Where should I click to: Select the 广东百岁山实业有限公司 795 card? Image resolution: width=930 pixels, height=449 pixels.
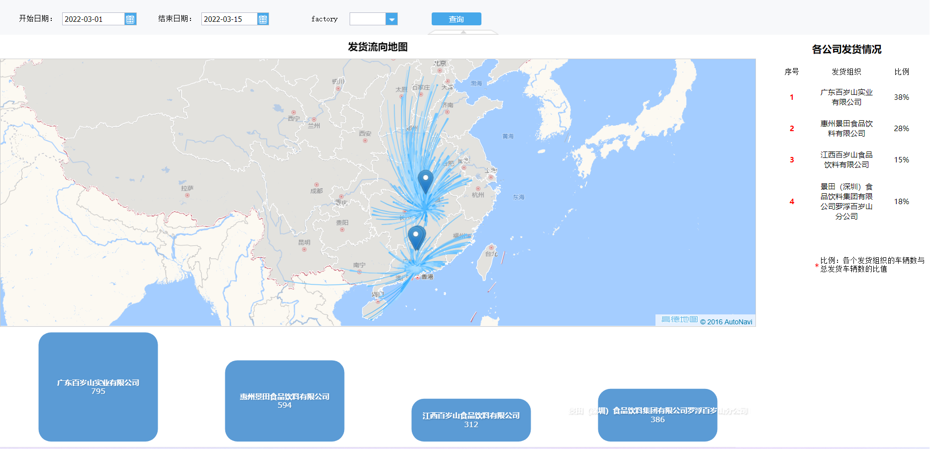click(98, 387)
